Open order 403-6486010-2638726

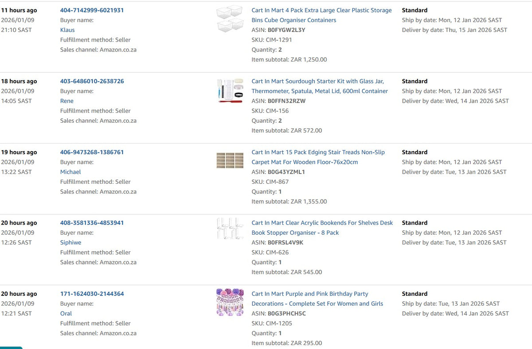coord(92,81)
